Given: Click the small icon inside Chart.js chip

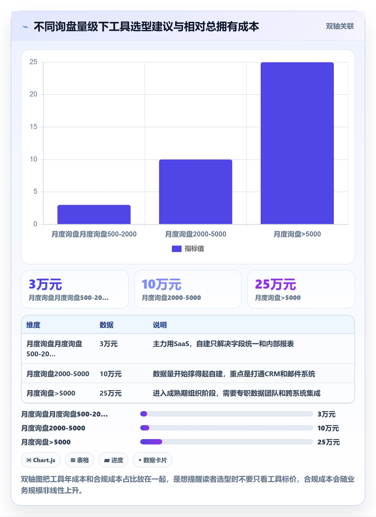Looking at the screenshot, I should (x=29, y=460).
